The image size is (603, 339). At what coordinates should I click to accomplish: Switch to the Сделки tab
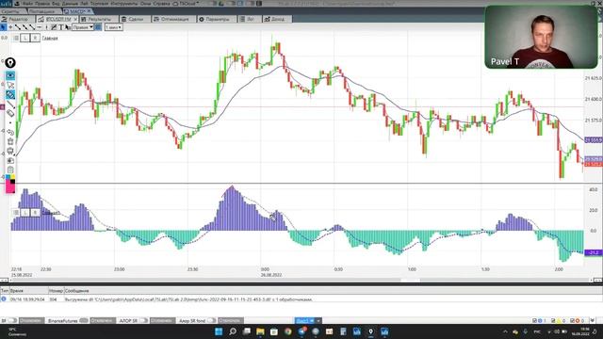(x=135, y=19)
